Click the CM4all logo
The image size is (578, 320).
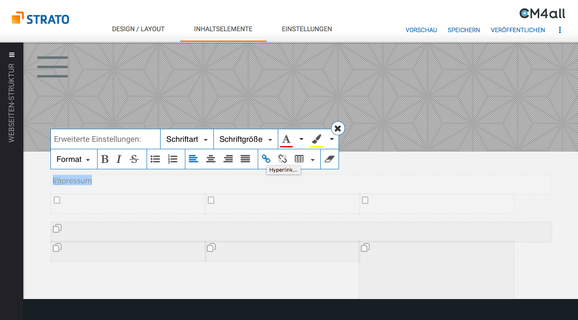[x=542, y=13]
